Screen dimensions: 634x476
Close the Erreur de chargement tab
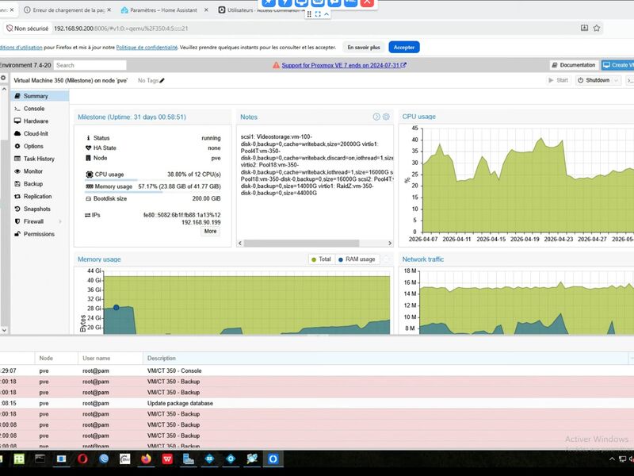(109, 10)
